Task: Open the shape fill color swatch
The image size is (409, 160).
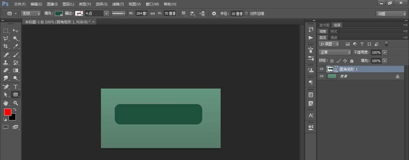Action: coord(58,13)
